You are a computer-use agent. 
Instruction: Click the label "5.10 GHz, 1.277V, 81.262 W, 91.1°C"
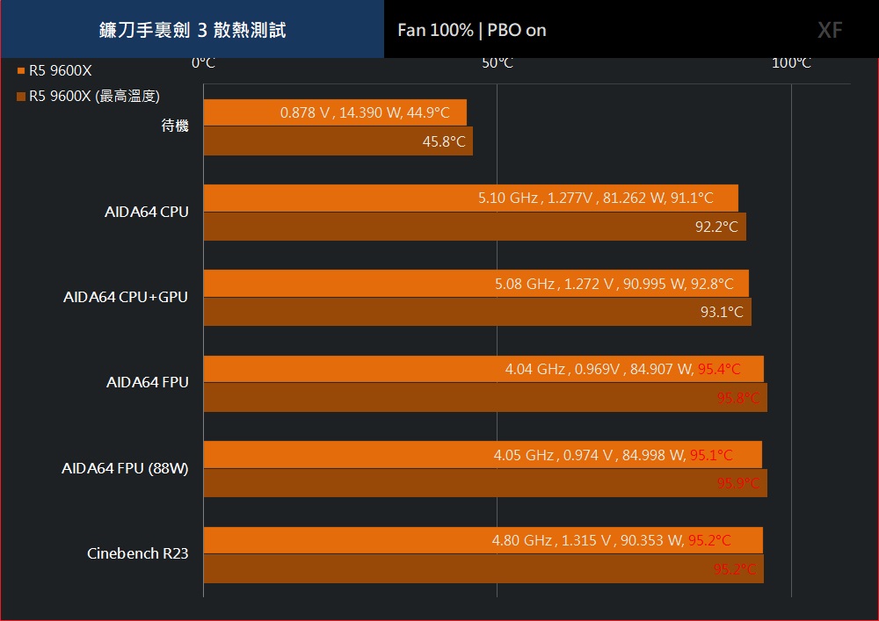click(595, 198)
